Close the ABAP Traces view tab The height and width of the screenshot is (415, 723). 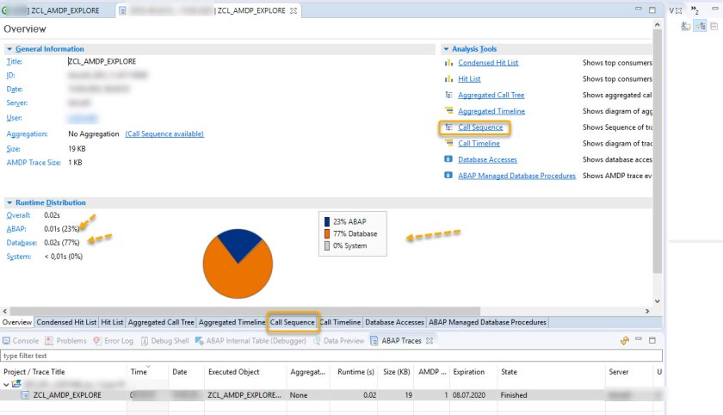(x=429, y=341)
